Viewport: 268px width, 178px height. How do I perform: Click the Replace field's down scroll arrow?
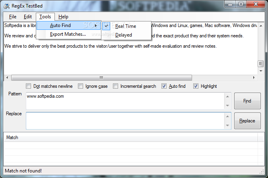(227, 126)
